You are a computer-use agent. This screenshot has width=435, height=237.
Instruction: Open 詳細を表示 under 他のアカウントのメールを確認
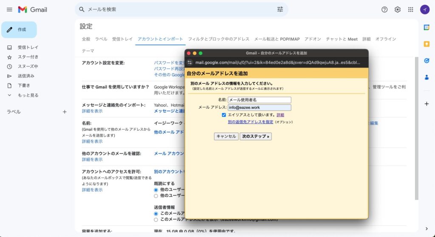[92, 160]
